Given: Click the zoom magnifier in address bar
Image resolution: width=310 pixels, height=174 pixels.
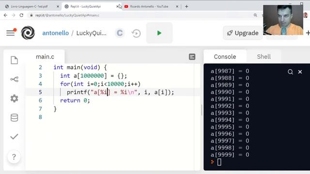Looking at the screenshot, I should pyautogui.click(x=255, y=15).
